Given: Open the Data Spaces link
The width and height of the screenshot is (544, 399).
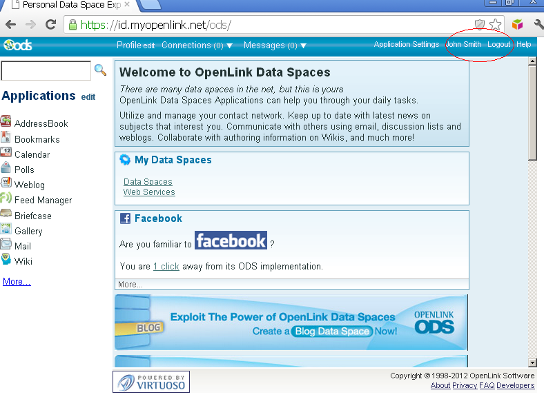Looking at the screenshot, I should pos(148,182).
